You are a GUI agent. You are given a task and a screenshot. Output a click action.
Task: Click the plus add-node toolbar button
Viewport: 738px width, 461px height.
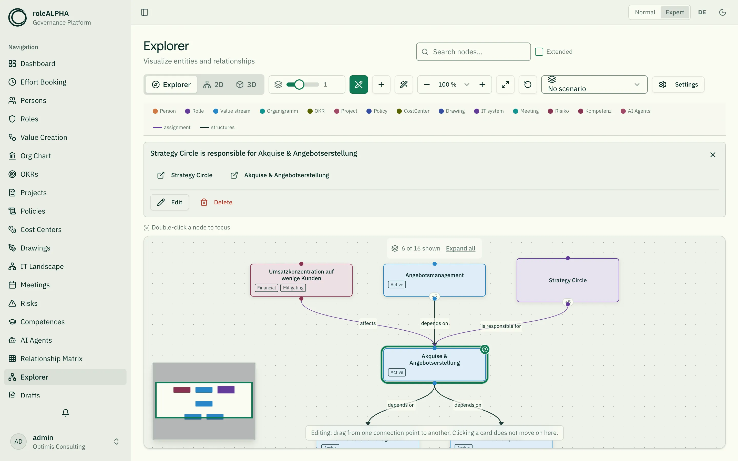click(381, 85)
